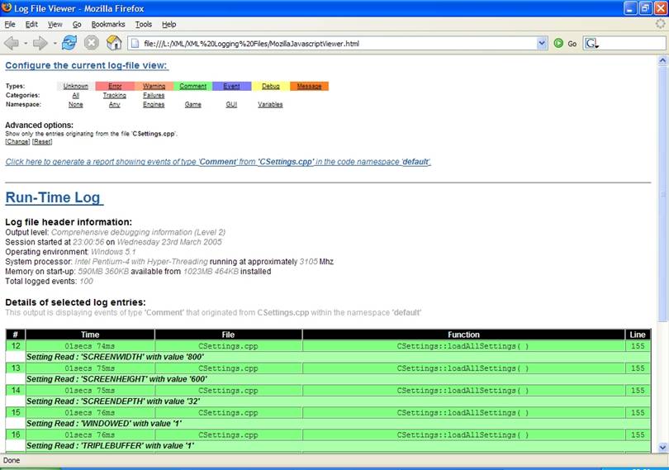Click the Google search engine icon
The image size is (669, 470).
point(591,44)
